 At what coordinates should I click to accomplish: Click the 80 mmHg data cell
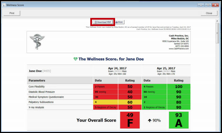click(x=154, y=92)
